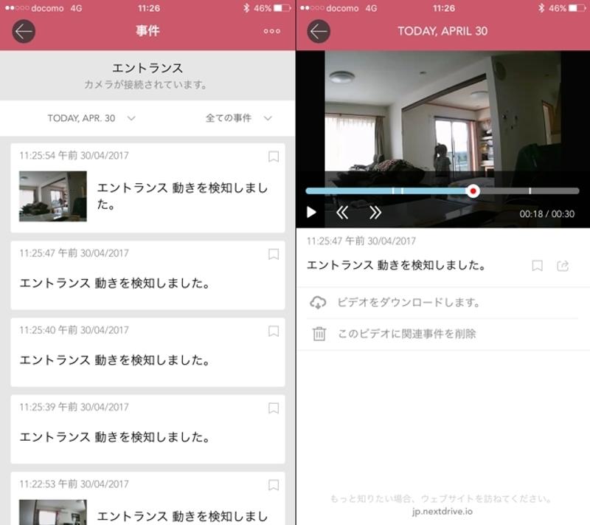This screenshot has height=525, width=590.
Task: Open the three-dot more options menu
Action: [271, 32]
